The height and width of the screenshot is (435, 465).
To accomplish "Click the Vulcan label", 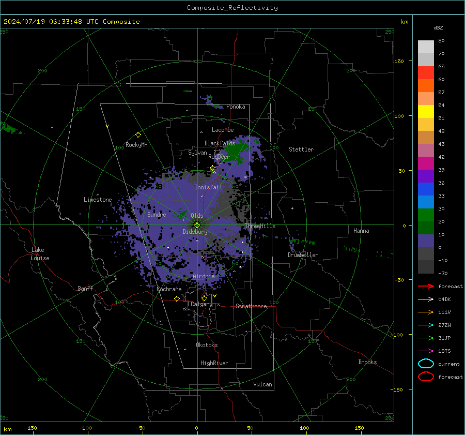I will pyautogui.click(x=263, y=384).
